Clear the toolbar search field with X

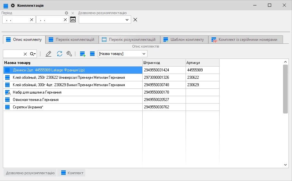(25, 54)
